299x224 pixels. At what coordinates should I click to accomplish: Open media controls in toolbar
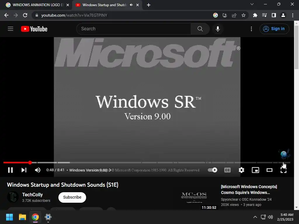point(264,15)
